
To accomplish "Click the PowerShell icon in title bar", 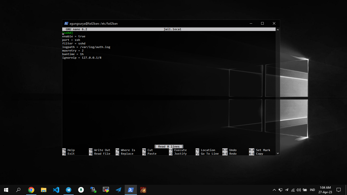I will (66, 24).
